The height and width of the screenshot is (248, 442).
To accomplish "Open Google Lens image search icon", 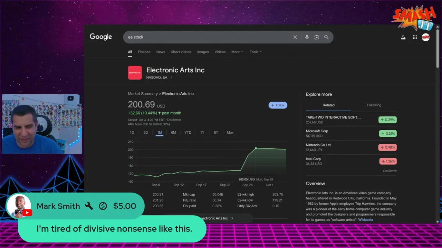I will 317,37.
